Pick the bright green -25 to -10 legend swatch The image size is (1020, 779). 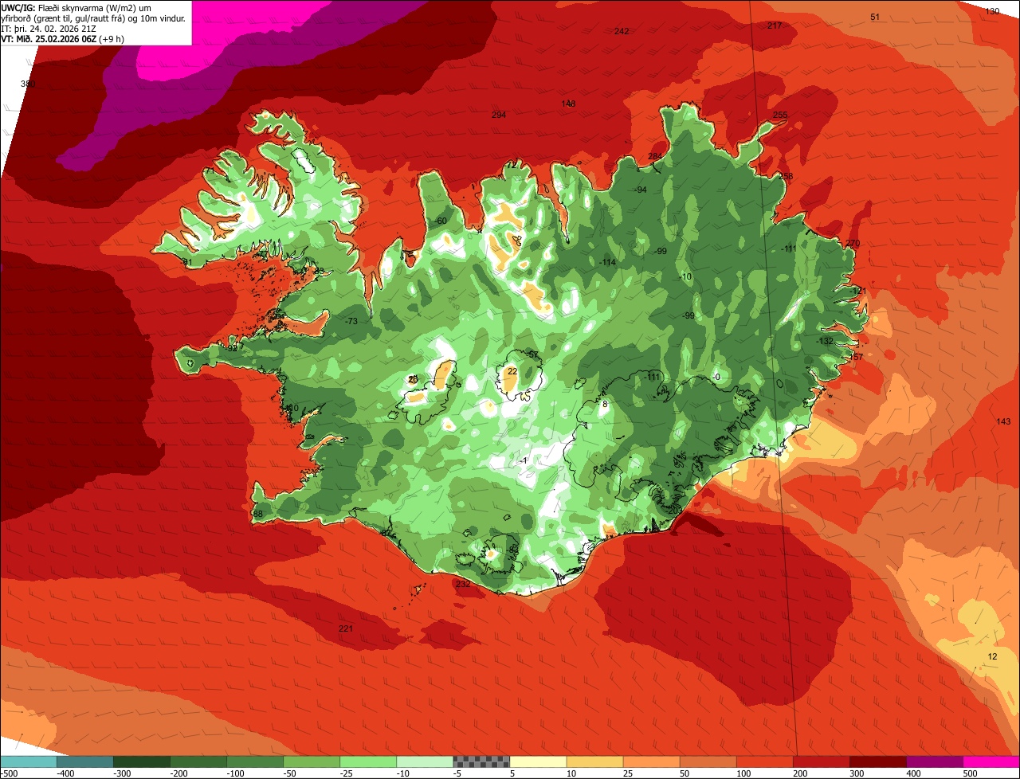[367, 761]
